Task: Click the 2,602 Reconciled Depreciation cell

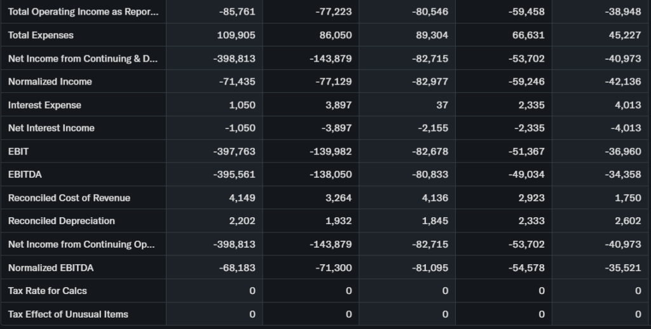Action: [x=627, y=221]
